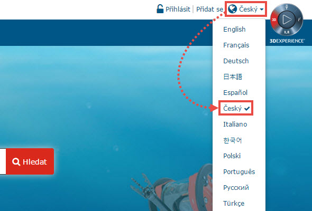Choose Deutsch in the language menu
Screen dimensions: 312x211
click(x=236, y=61)
